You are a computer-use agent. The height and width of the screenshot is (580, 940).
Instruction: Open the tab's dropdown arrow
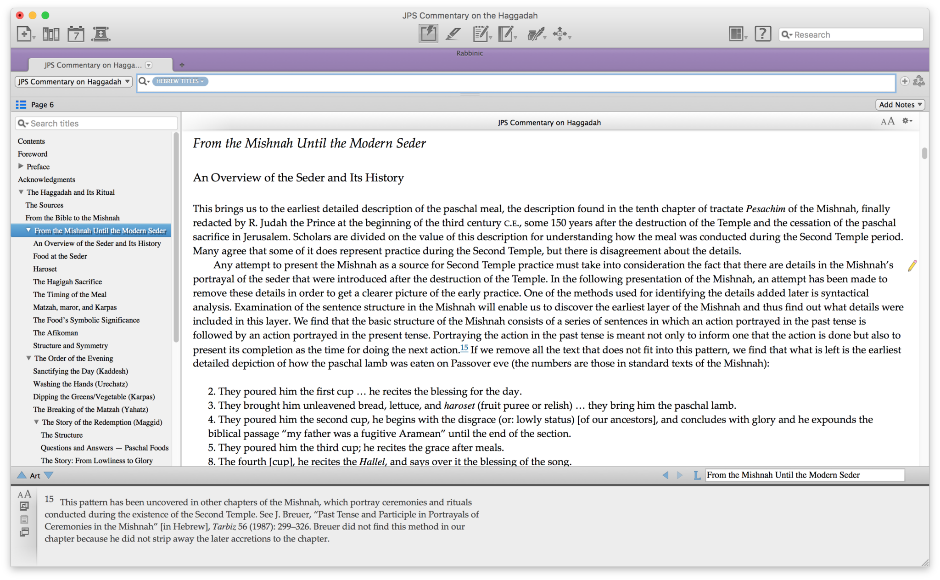pyautogui.click(x=149, y=65)
